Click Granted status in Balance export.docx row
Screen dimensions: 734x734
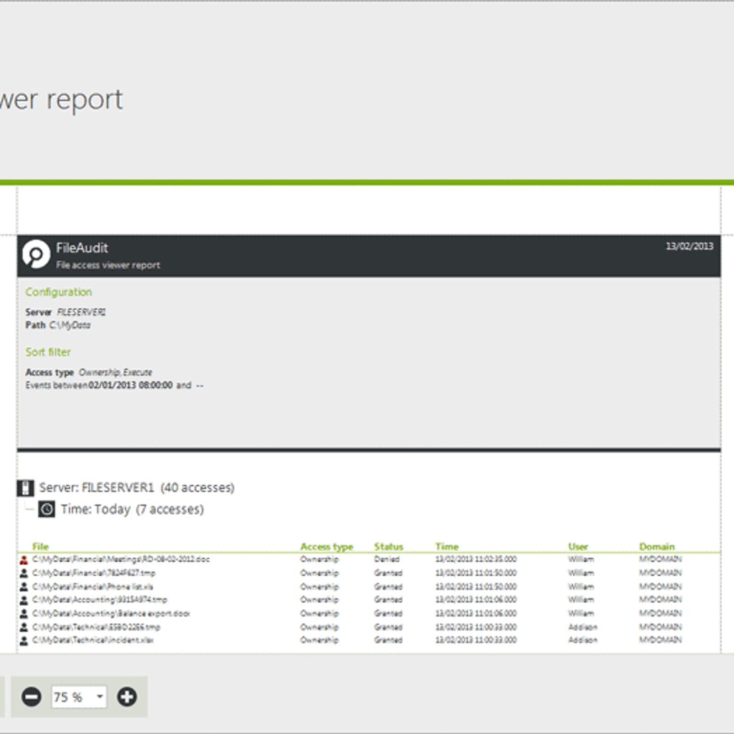(x=388, y=613)
